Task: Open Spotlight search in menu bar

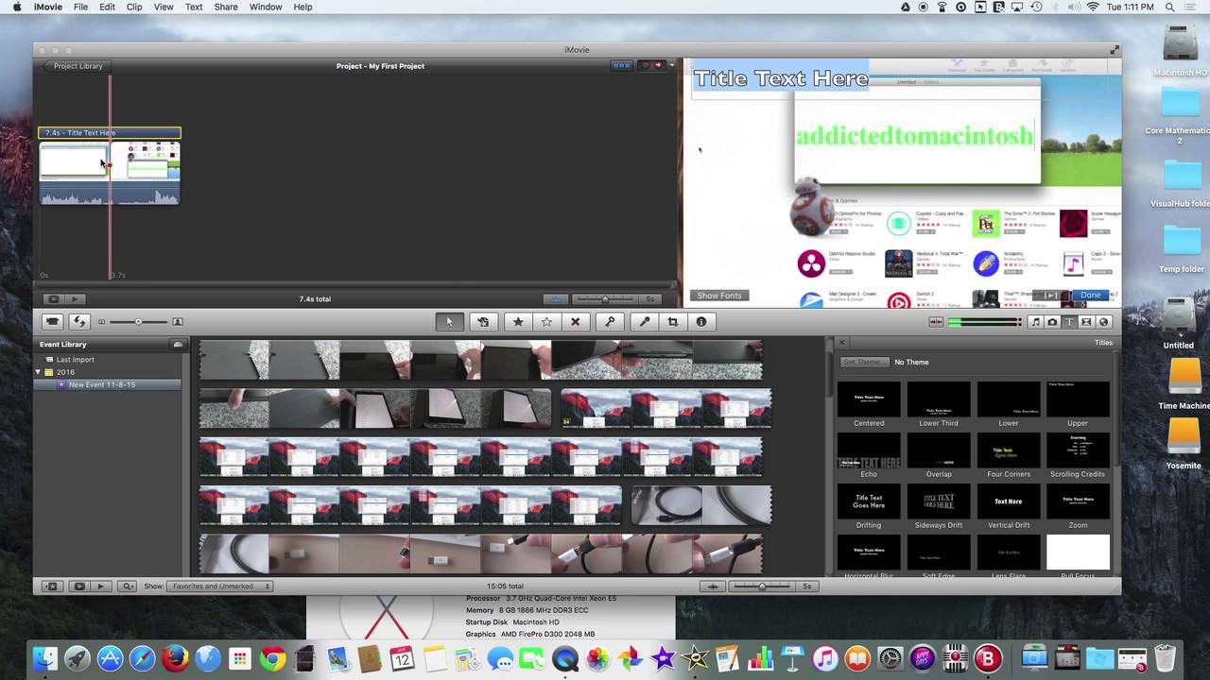Action: [x=1169, y=7]
